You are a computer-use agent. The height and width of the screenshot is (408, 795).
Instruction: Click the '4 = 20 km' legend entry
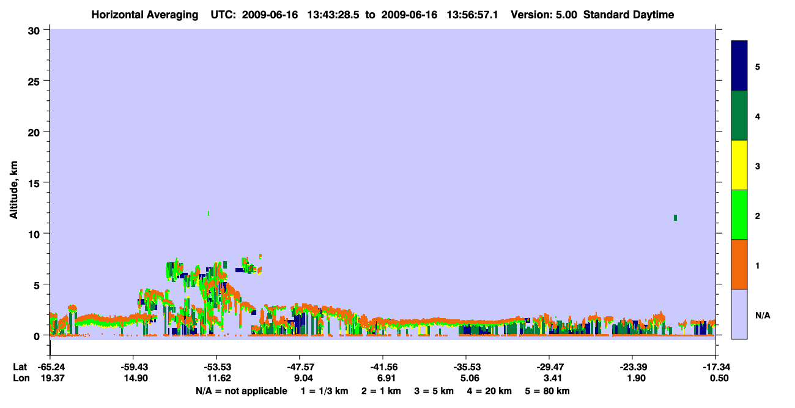point(490,391)
